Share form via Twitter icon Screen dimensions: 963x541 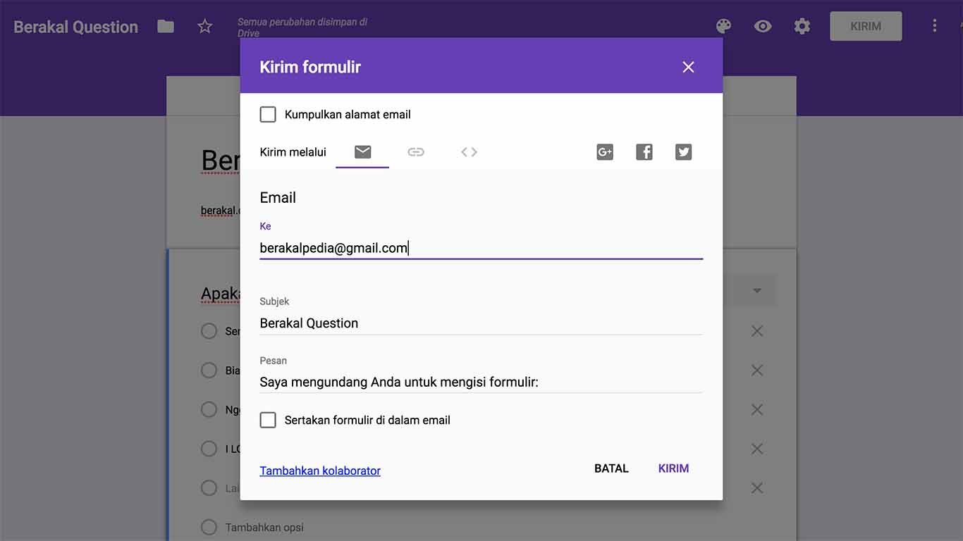(x=684, y=152)
